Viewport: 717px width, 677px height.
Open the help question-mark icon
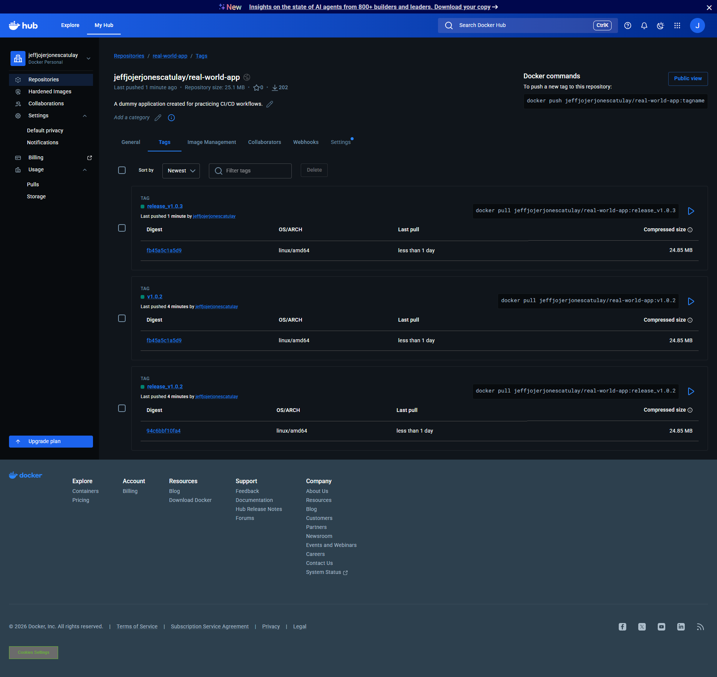coord(628,25)
